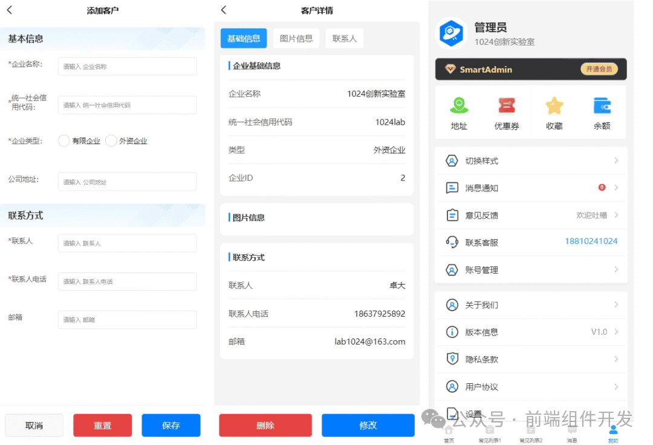Tap the 联系客服 customer service icon
The width and height of the screenshot is (653, 445).
click(451, 242)
